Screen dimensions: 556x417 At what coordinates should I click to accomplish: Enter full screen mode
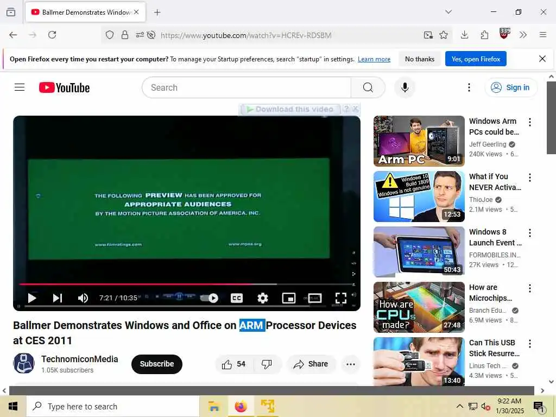pyautogui.click(x=341, y=298)
